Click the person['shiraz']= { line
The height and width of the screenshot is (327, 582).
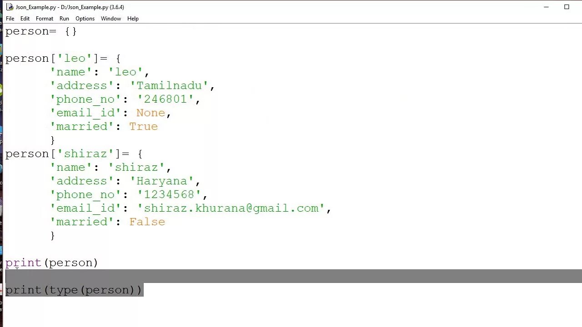click(x=74, y=154)
